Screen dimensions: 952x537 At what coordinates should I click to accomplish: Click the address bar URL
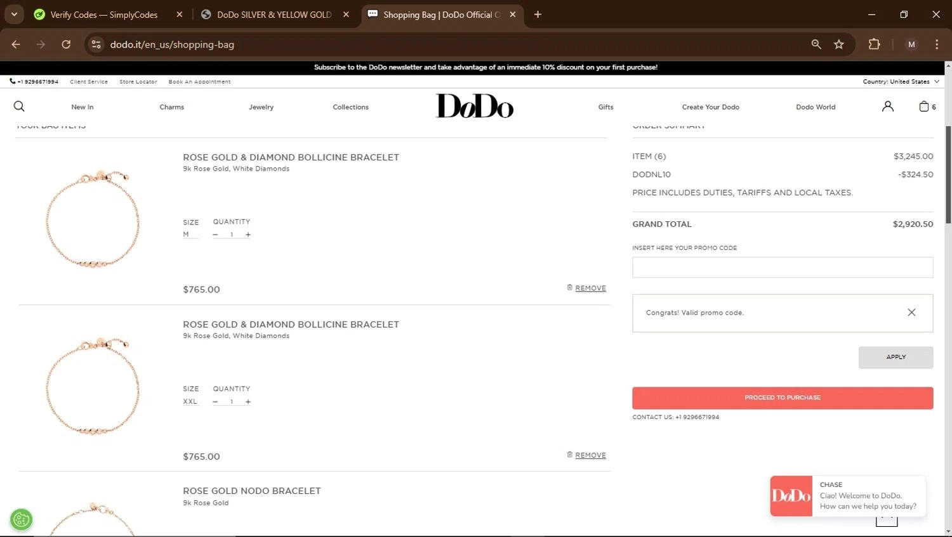(172, 44)
